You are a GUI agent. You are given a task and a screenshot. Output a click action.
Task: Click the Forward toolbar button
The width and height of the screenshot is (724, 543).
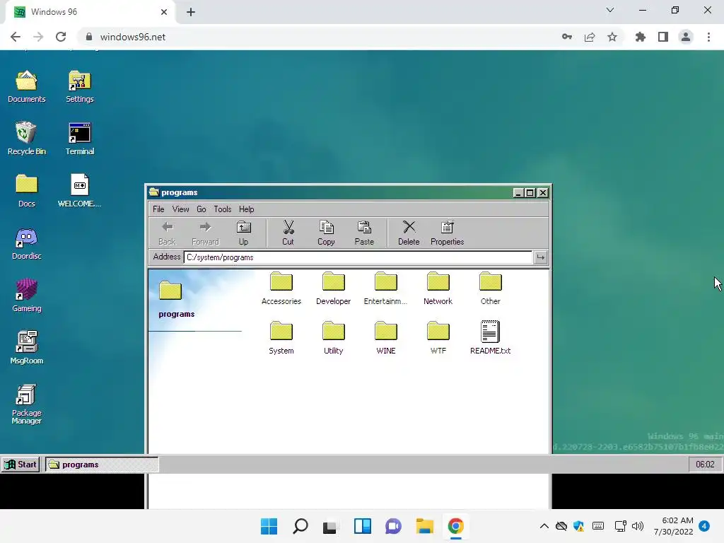point(205,233)
